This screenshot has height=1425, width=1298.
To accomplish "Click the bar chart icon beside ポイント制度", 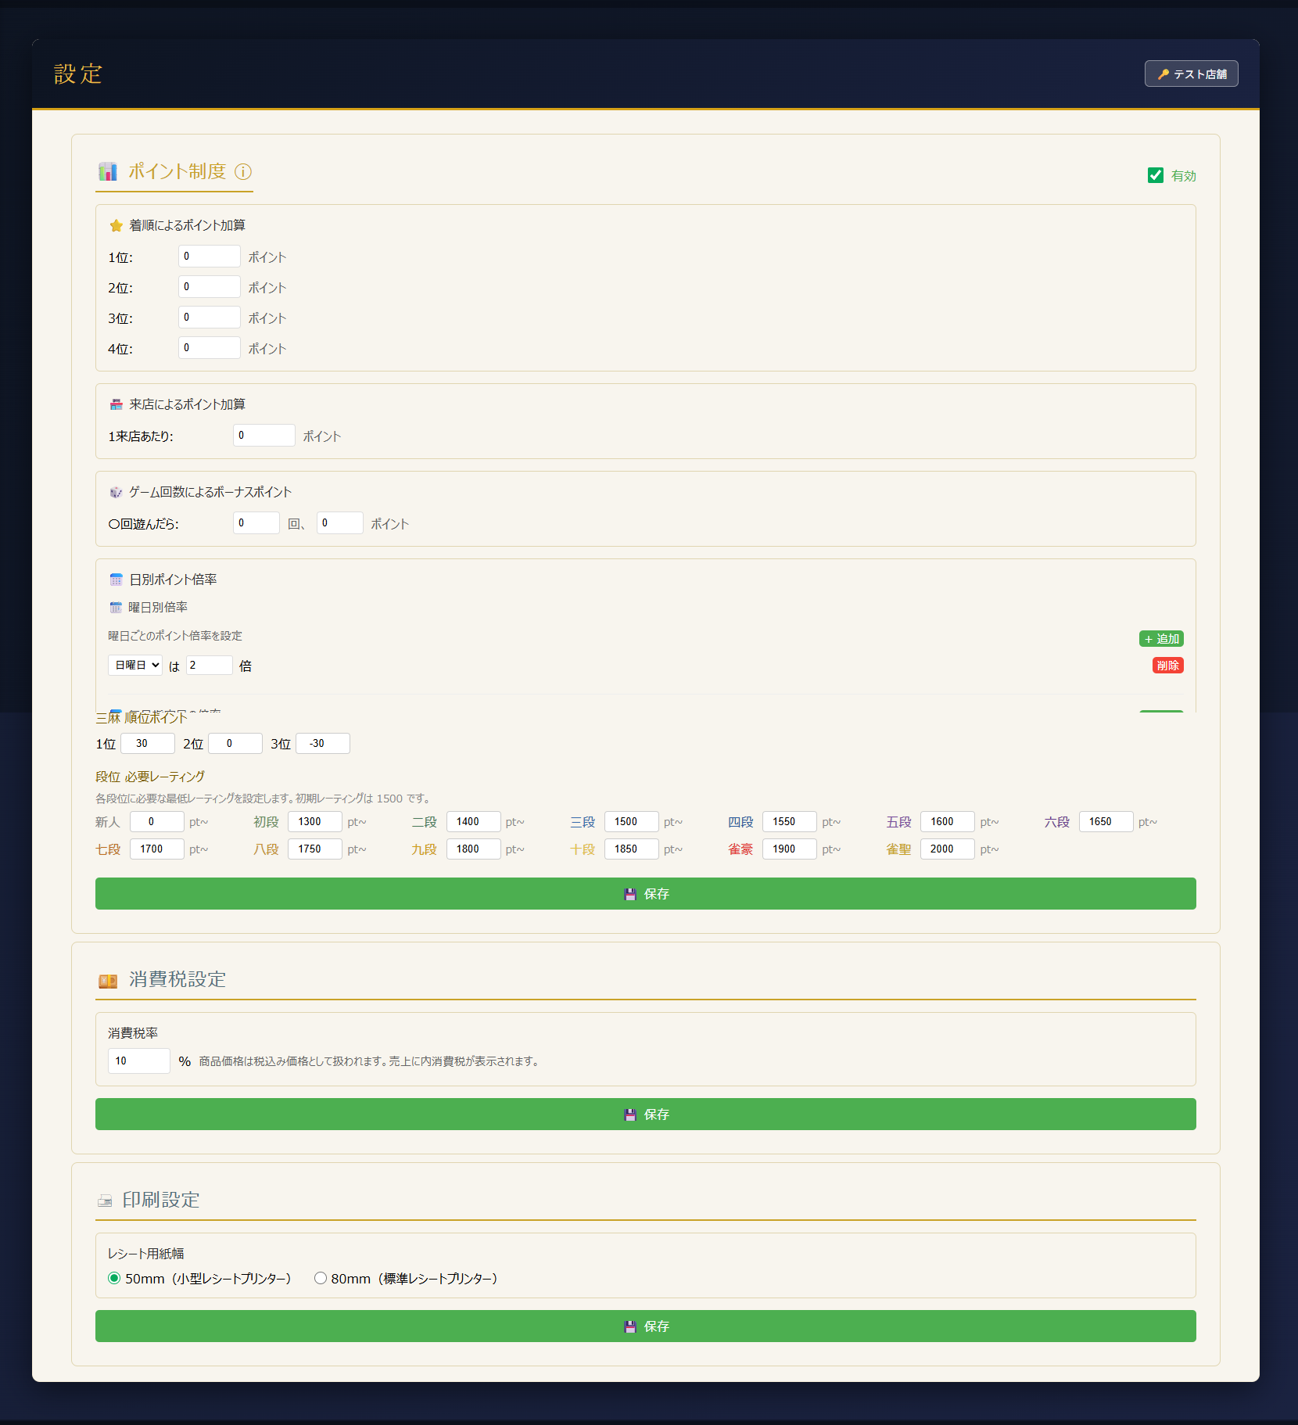I will [x=108, y=171].
